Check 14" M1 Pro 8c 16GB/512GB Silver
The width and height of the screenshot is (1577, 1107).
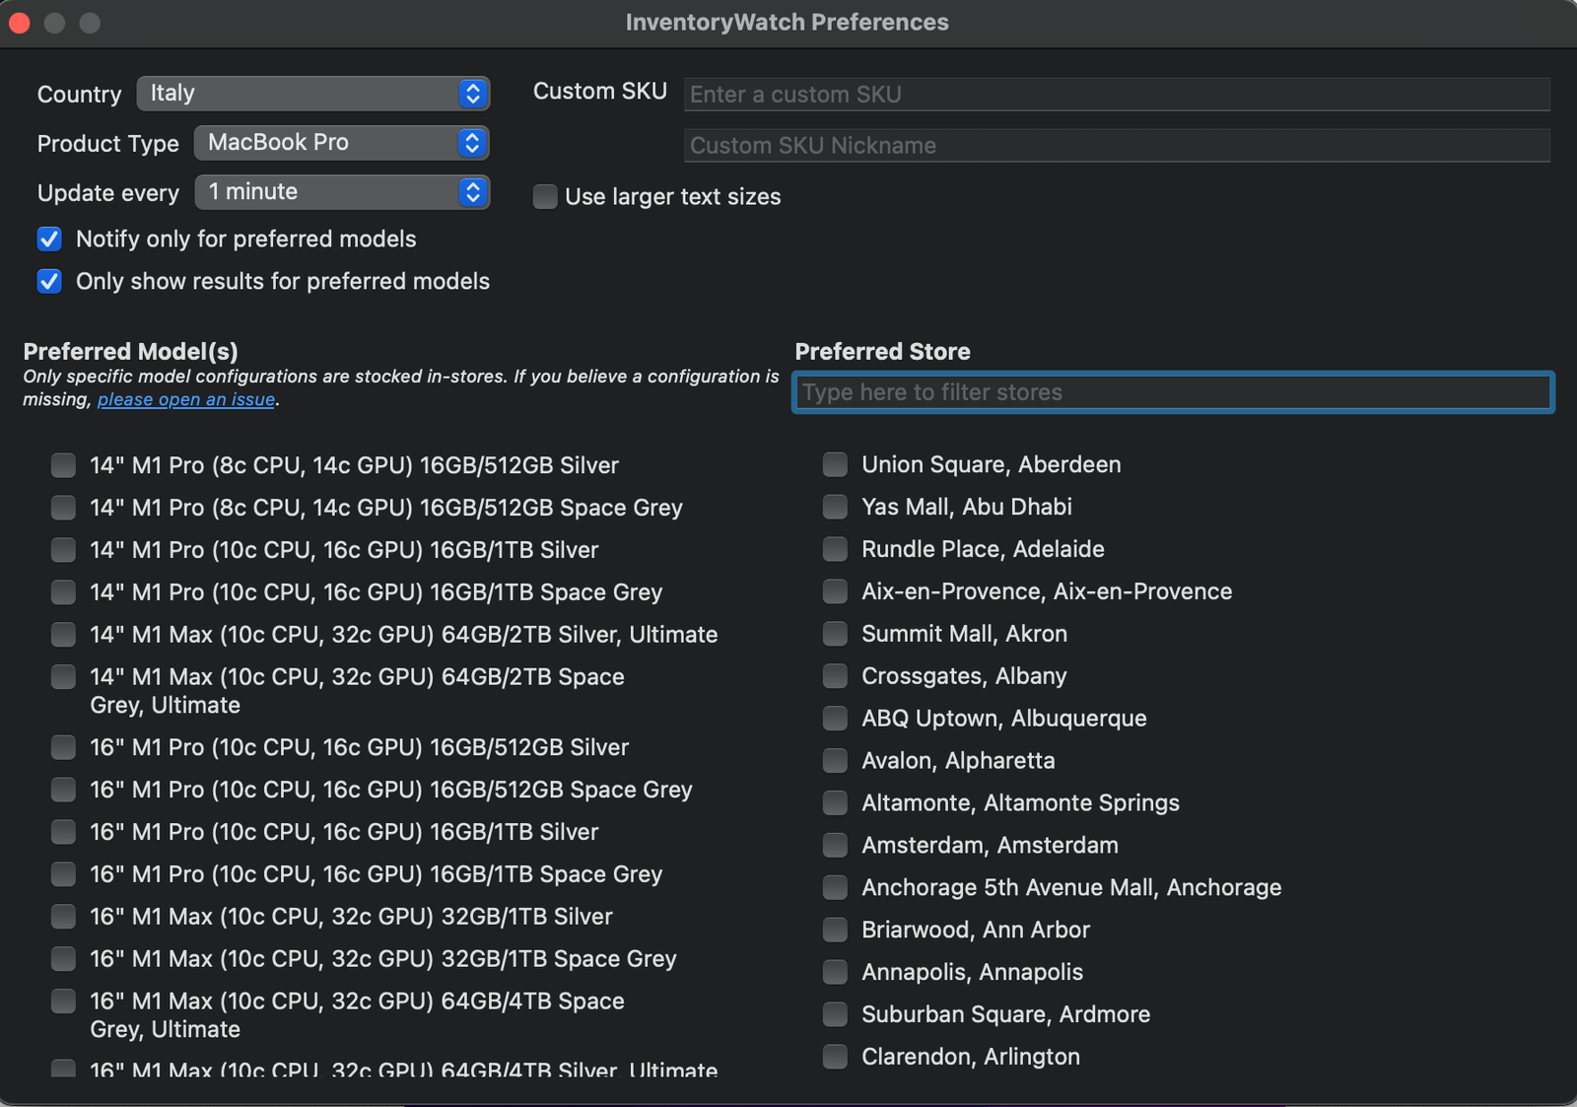(63, 465)
